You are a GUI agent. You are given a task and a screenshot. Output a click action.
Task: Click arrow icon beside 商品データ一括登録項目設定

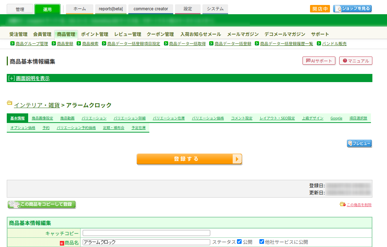(x=104, y=43)
